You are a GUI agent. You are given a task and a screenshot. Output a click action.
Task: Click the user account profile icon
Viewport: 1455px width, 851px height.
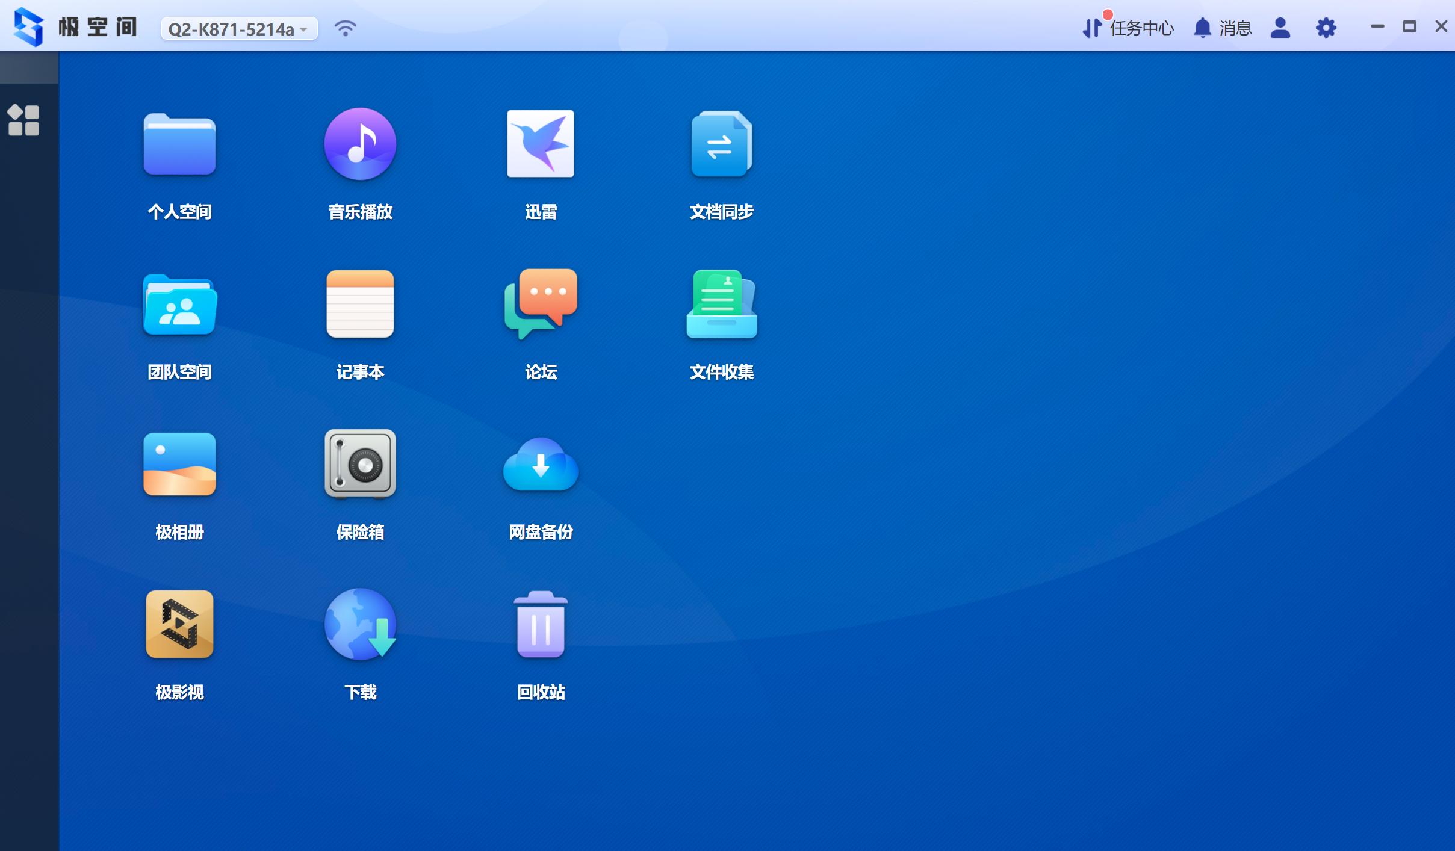coord(1280,28)
